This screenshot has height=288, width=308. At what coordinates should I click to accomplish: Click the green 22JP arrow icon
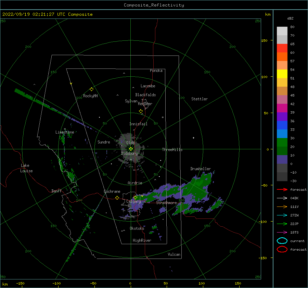point(282,224)
